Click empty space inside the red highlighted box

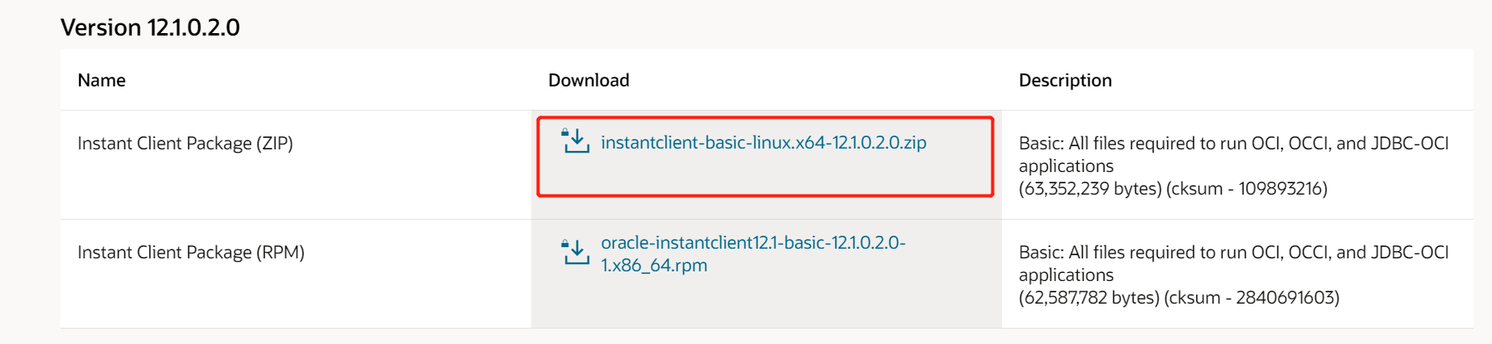click(x=765, y=174)
